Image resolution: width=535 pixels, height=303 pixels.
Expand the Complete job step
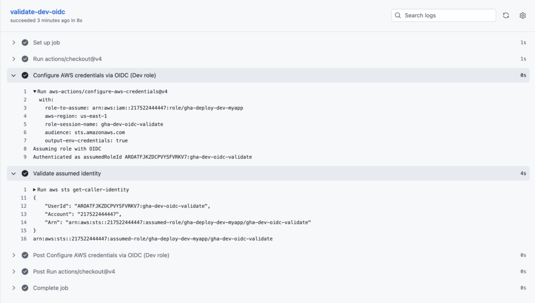coord(14,287)
